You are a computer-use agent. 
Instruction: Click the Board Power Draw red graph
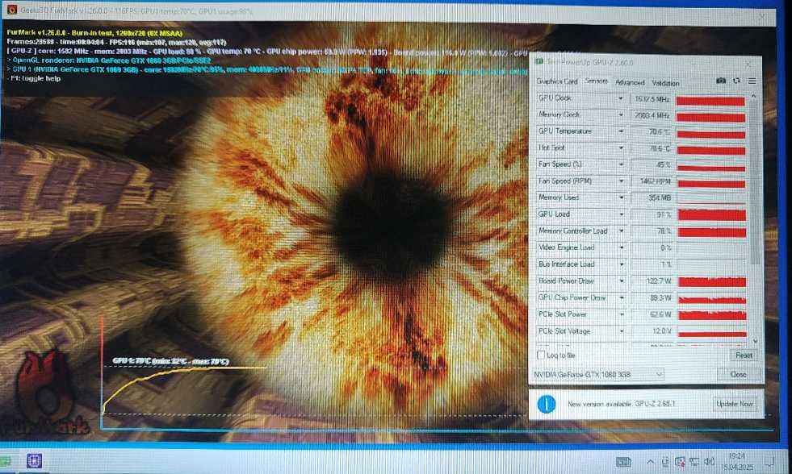point(712,282)
